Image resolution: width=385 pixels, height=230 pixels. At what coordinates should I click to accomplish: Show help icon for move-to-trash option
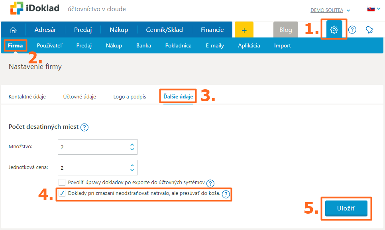click(226, 194)
